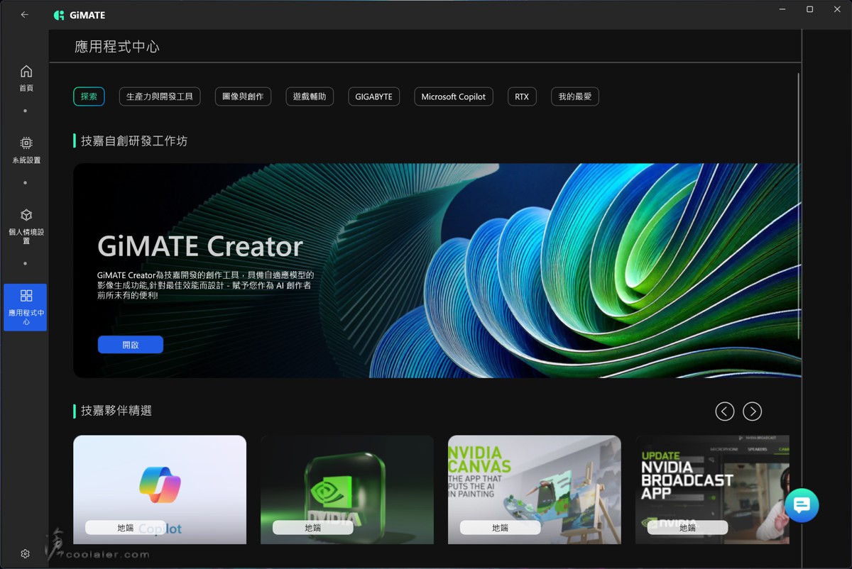Screen dimensions: 852x569
Task: Select the 探索 (Explore) tab
Action: tap(89, 96)
